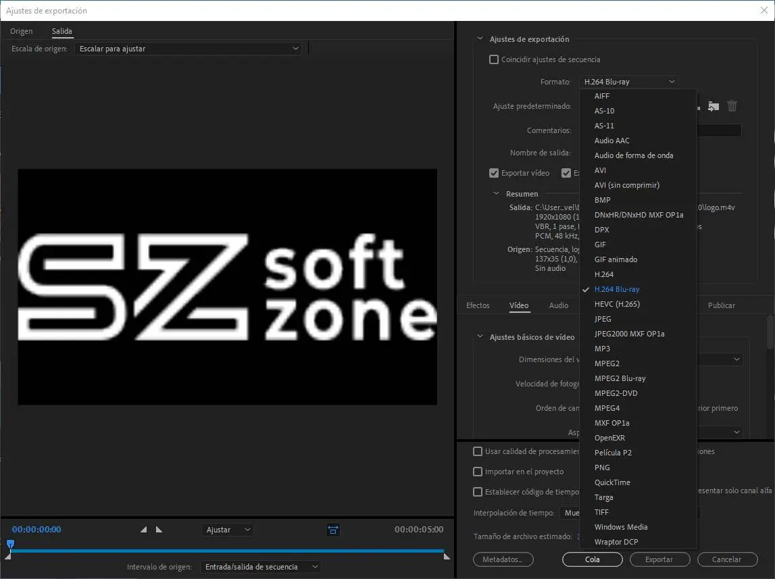
Task: Click the Set In Point marker icon
Action: click(x=143, y=530)
